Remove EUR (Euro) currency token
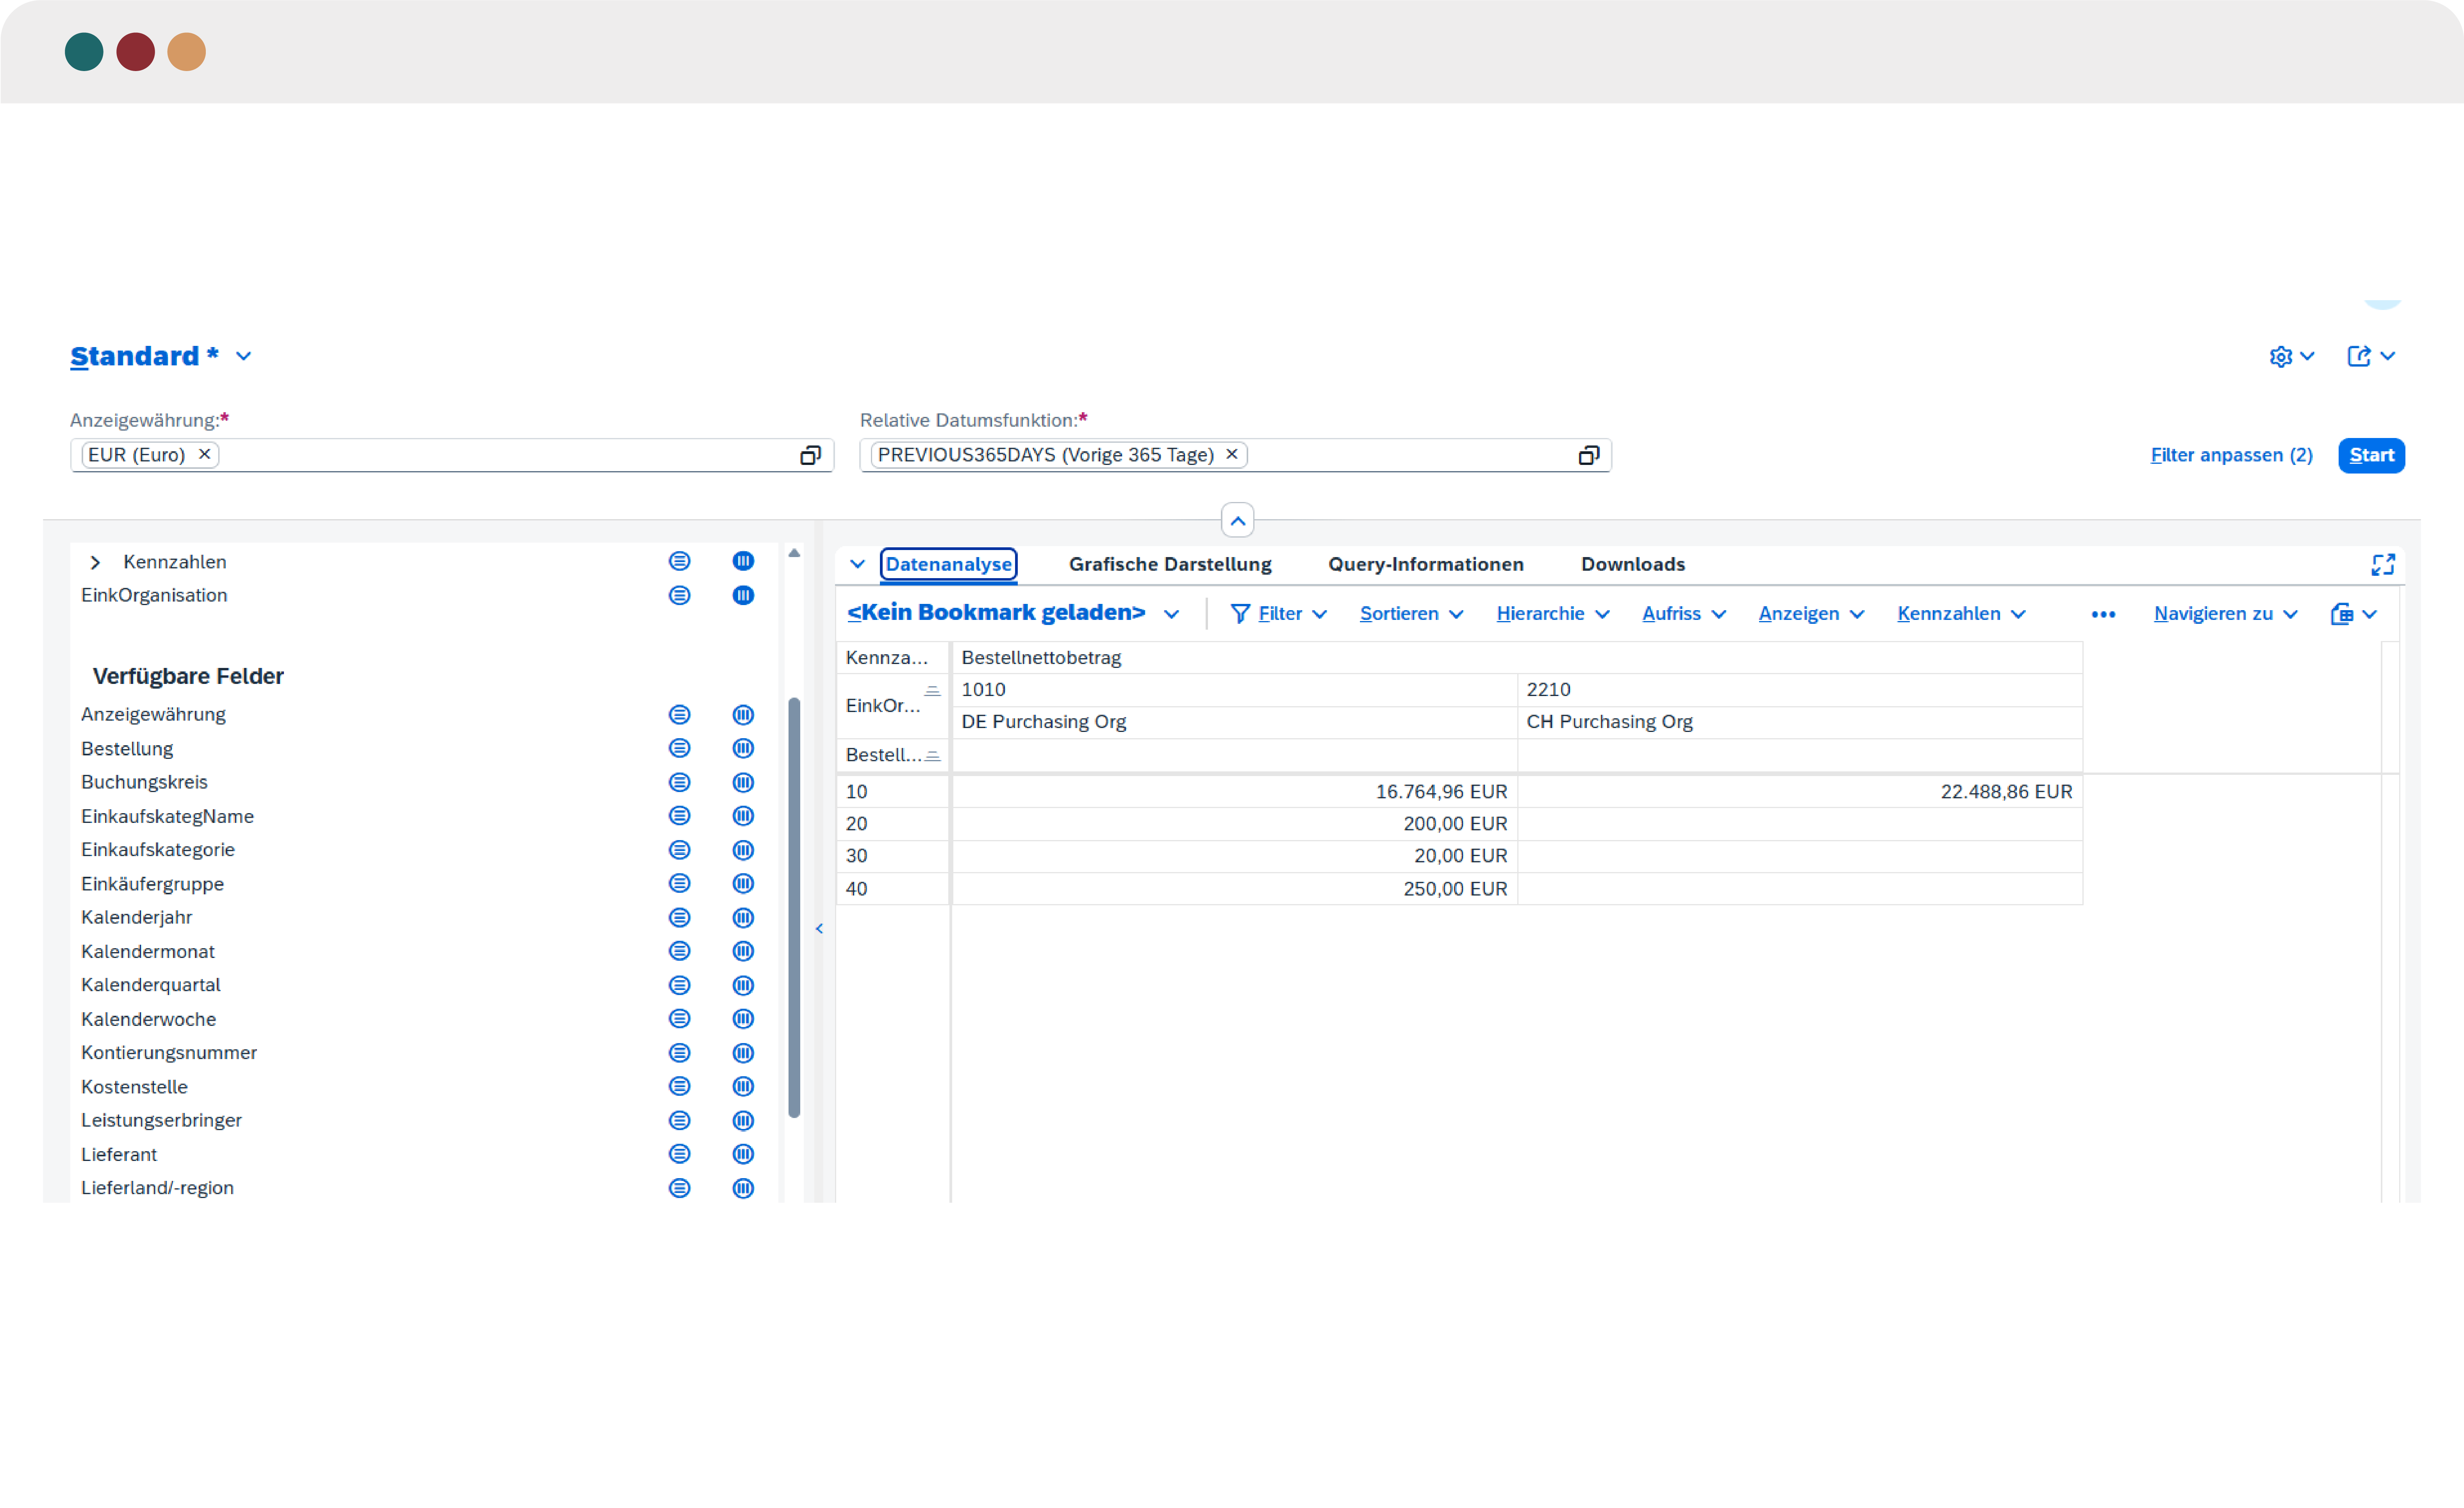2464x1508 pixels. point(204,455)
